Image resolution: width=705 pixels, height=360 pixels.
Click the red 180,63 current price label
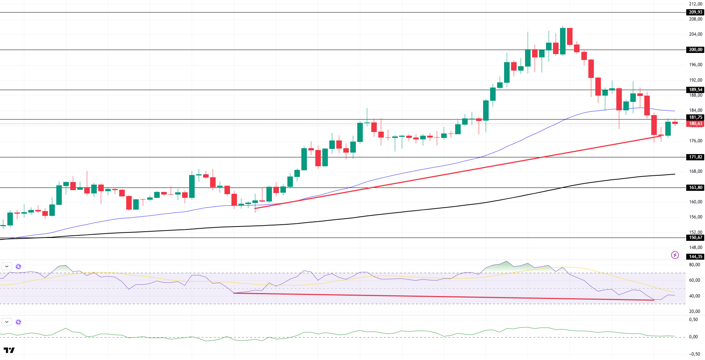tap(695, 124)
